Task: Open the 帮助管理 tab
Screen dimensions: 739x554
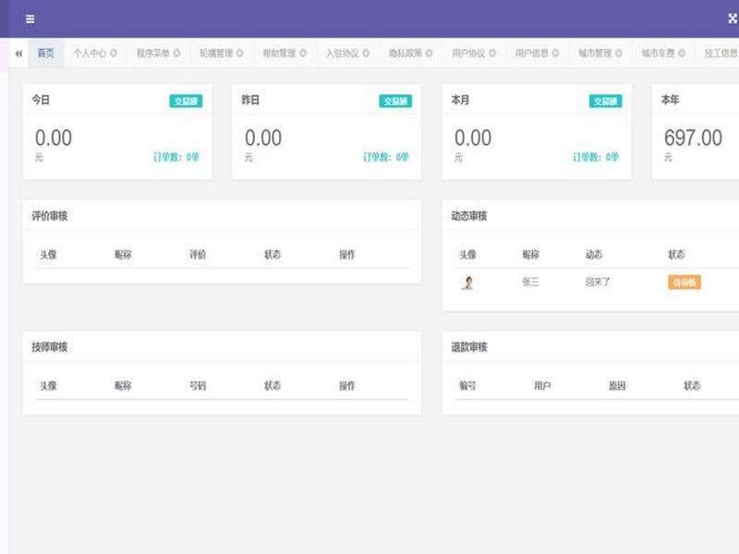Action: click(x=279, y=54)
